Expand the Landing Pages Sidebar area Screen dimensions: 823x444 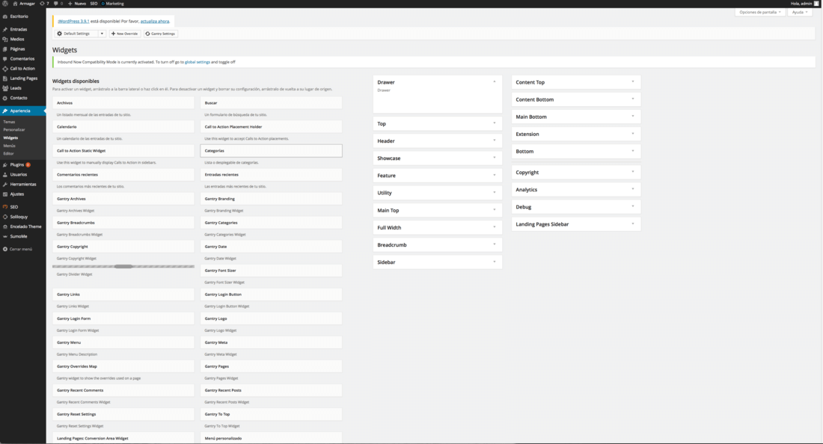click(x=632, y=223)
